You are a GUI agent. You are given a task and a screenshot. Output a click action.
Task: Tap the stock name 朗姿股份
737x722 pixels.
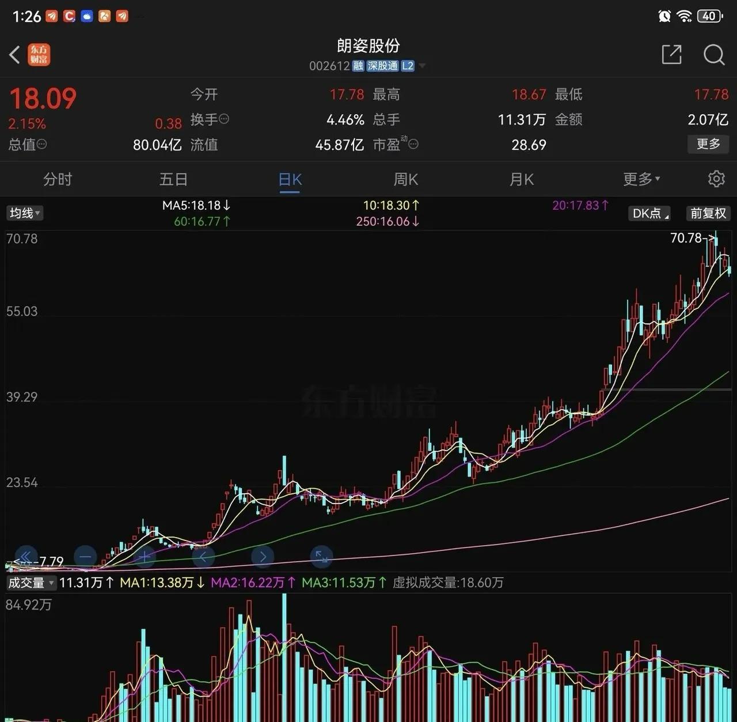(x=368, y=46)
